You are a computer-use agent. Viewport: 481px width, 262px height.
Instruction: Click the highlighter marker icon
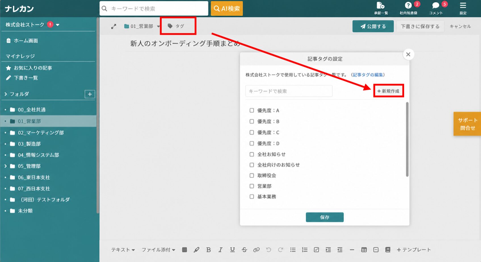point(196,250)
